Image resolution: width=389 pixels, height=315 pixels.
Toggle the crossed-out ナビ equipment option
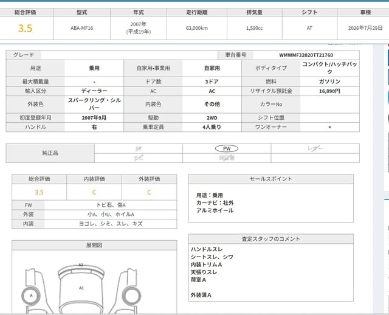pyautogui.click(x=138, y=157)
